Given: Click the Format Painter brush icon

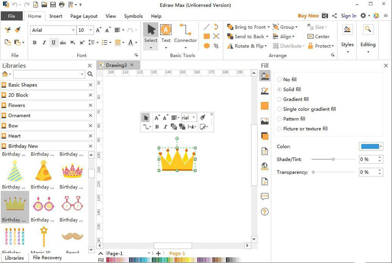Looking at the screenshot, I should (x=18, y=30).
